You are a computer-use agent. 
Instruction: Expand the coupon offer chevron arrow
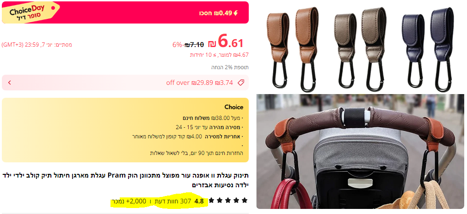10,83
